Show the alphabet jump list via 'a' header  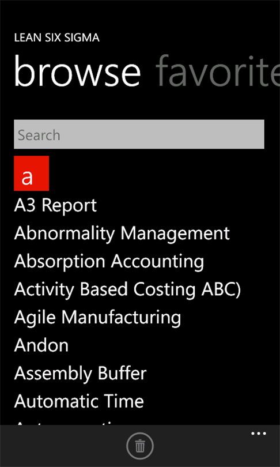click(32, 174)
